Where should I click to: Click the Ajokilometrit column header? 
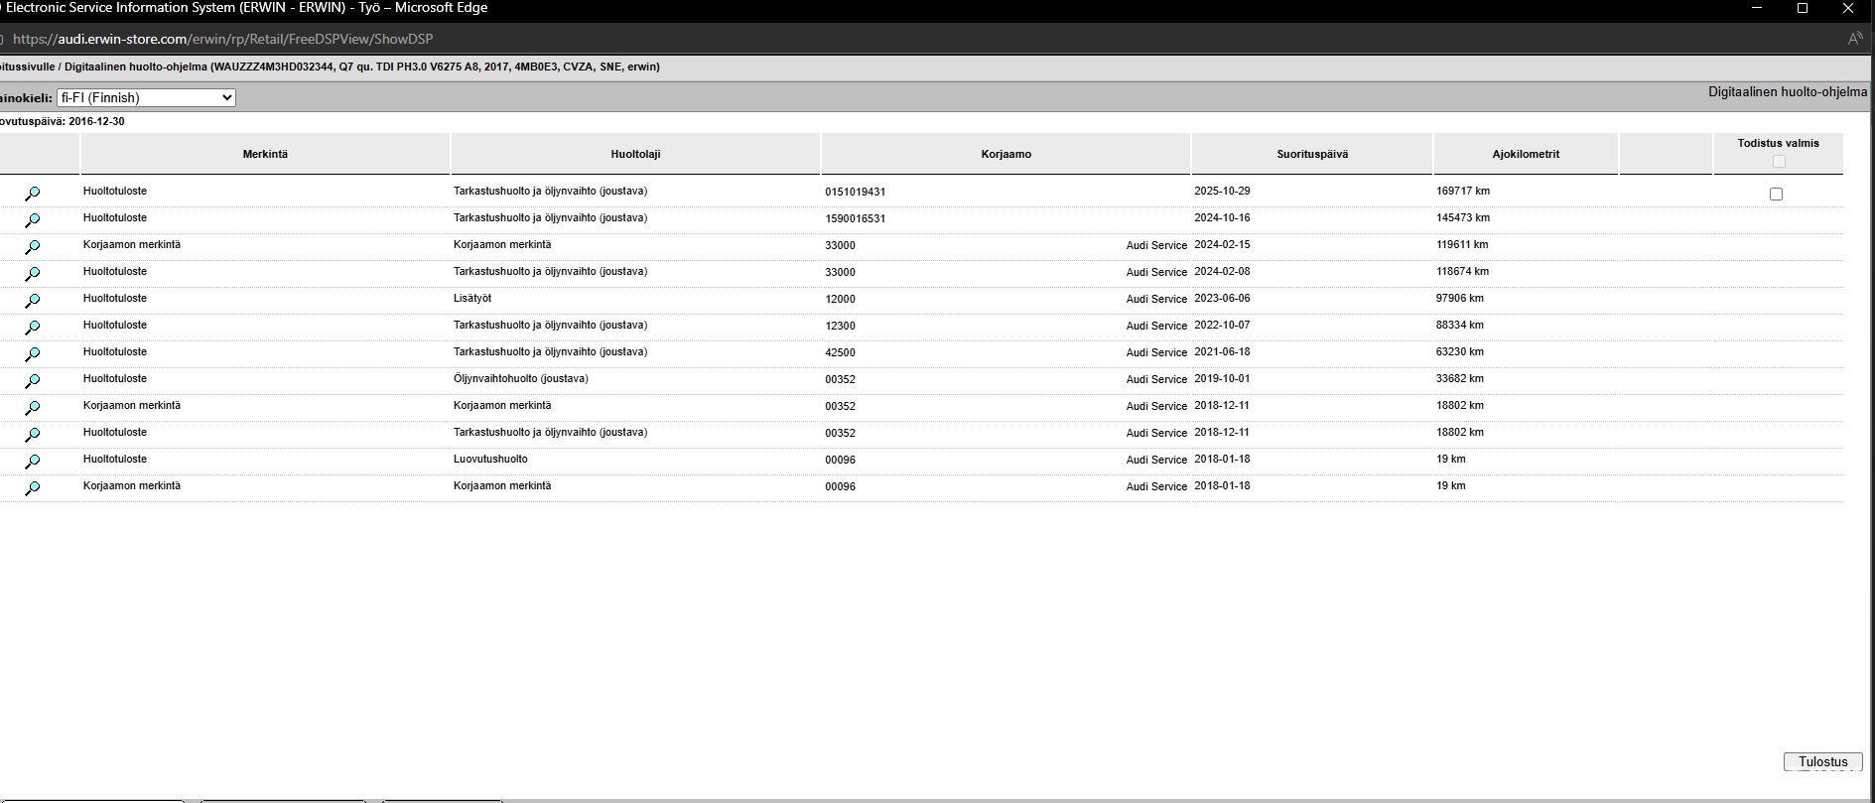1525,154
